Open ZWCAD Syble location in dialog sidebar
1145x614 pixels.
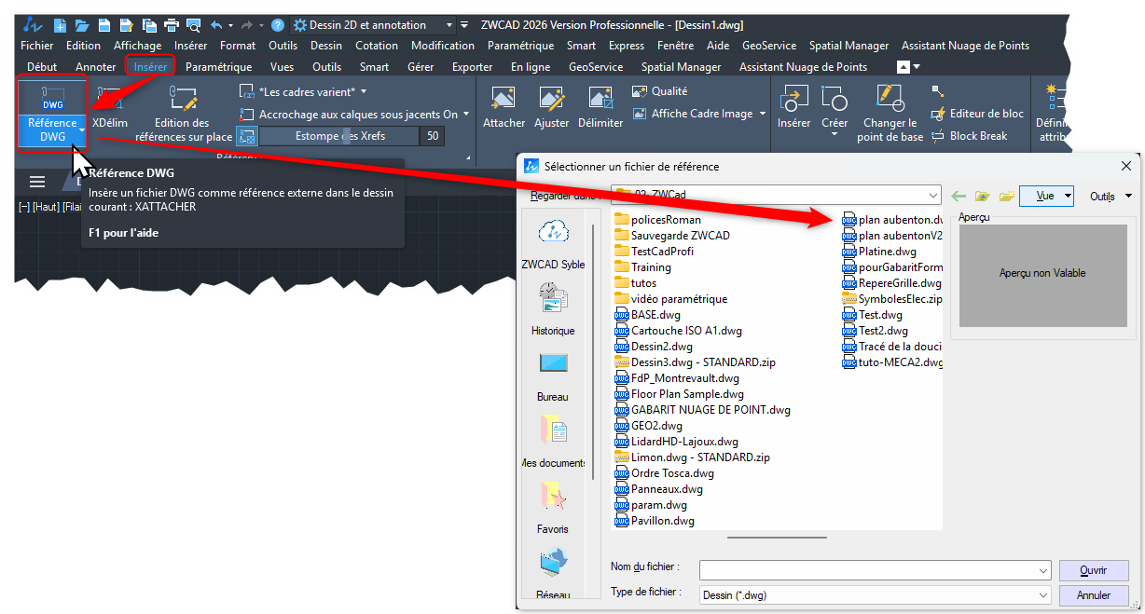tap(553, 244)
